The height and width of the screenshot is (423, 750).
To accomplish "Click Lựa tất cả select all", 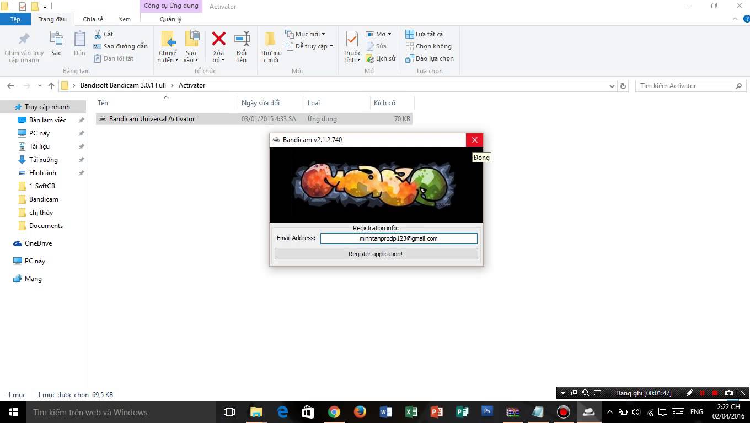I will pos(424,34).
